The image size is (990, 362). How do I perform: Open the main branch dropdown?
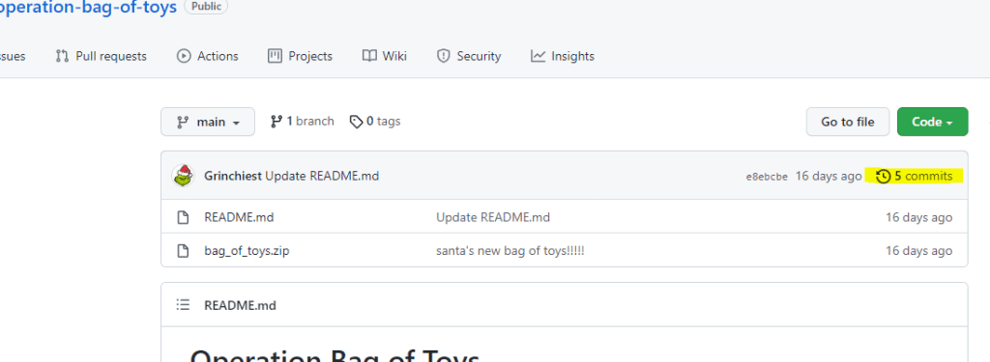point(208,122)
